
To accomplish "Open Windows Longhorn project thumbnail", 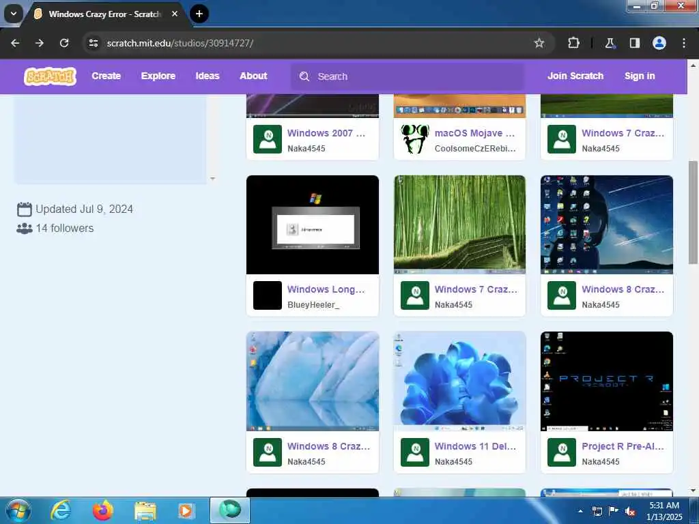I will point(313,224).
